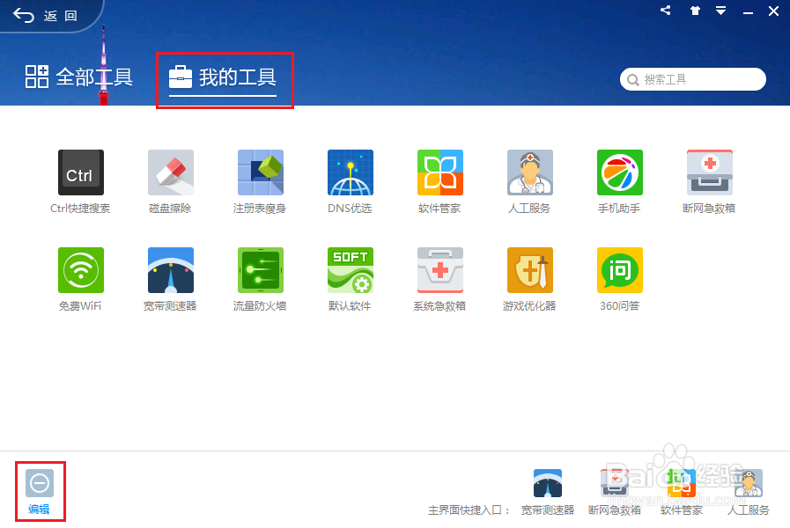Switch to the 我的工具 tab

tap(225, 77)
